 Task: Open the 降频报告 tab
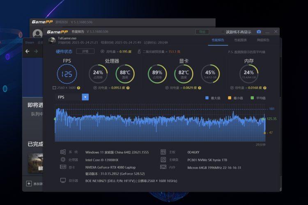coord(263,40)
